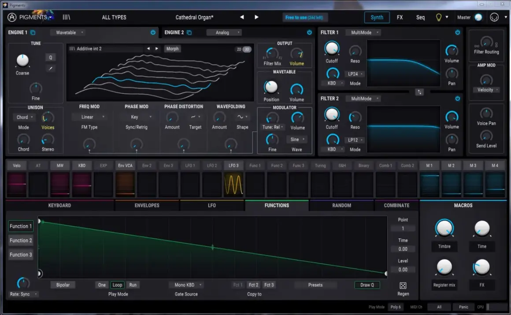Switch to Seq tab
Viewport: 511px width, 315px height.
(x=420, y=17)
